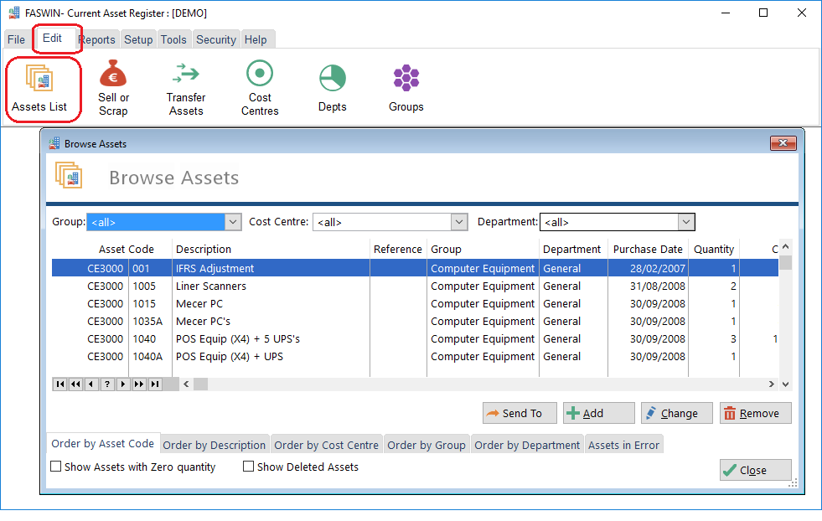Select Order by Group tab
This screenshot has height=521, width=822.
pyautogui.click(x=427, y=446)
